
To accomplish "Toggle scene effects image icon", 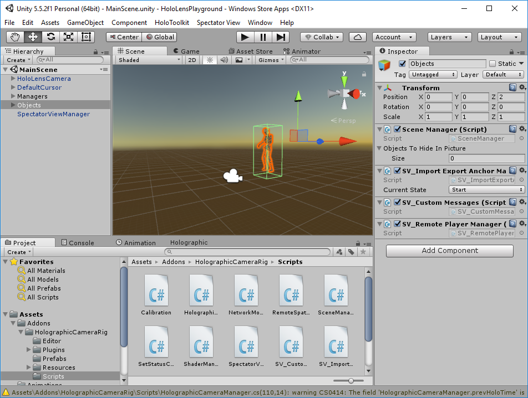I will (x=239, y=60).
